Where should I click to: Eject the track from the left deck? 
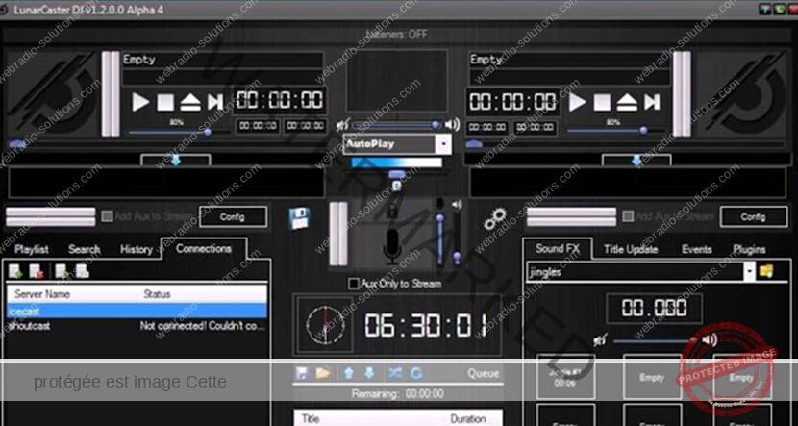189,101
